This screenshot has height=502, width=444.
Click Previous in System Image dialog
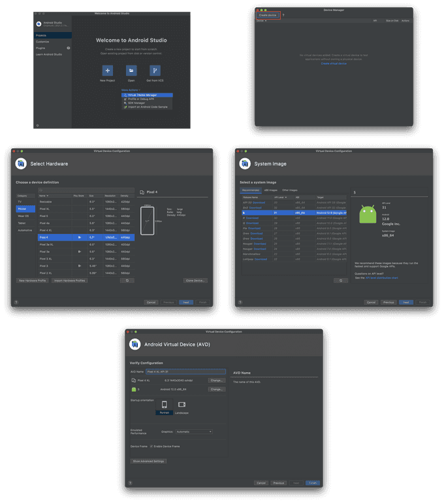point(388,302)
